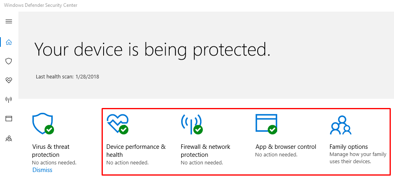
Task: Open the Virus & threat protection title
Action: pyautogui.click(x=50, y=150)
